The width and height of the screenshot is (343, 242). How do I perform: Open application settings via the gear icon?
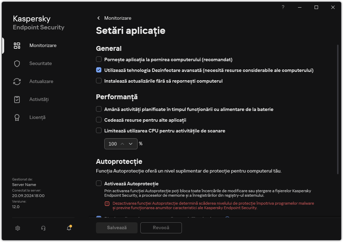[17, 228]
